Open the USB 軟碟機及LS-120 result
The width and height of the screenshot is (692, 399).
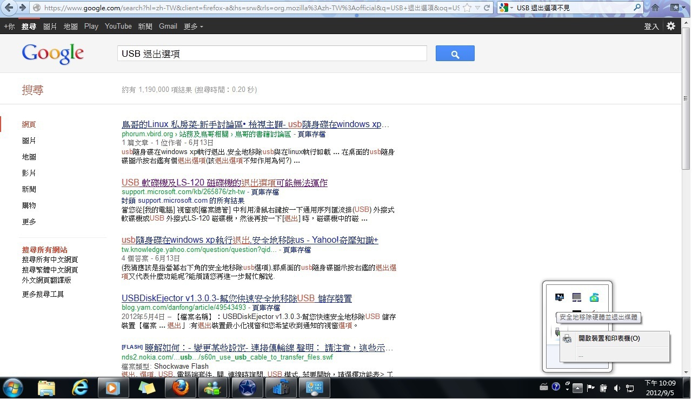tap(224, 183)
